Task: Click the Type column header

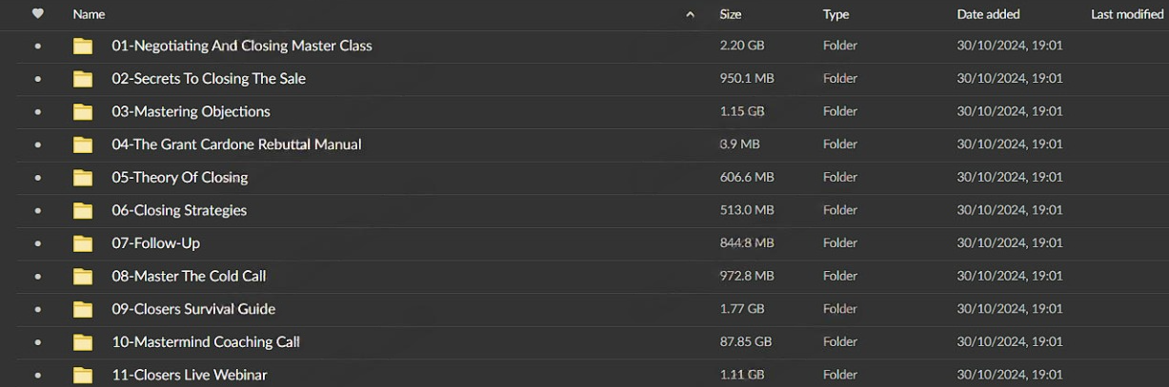Action: [836, 14]
